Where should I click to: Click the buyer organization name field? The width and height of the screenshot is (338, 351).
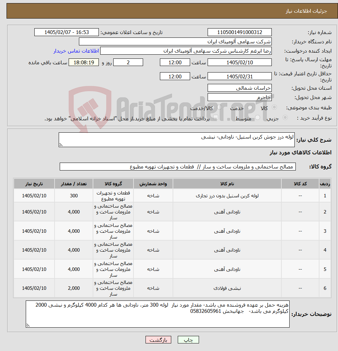coord(175,42)
